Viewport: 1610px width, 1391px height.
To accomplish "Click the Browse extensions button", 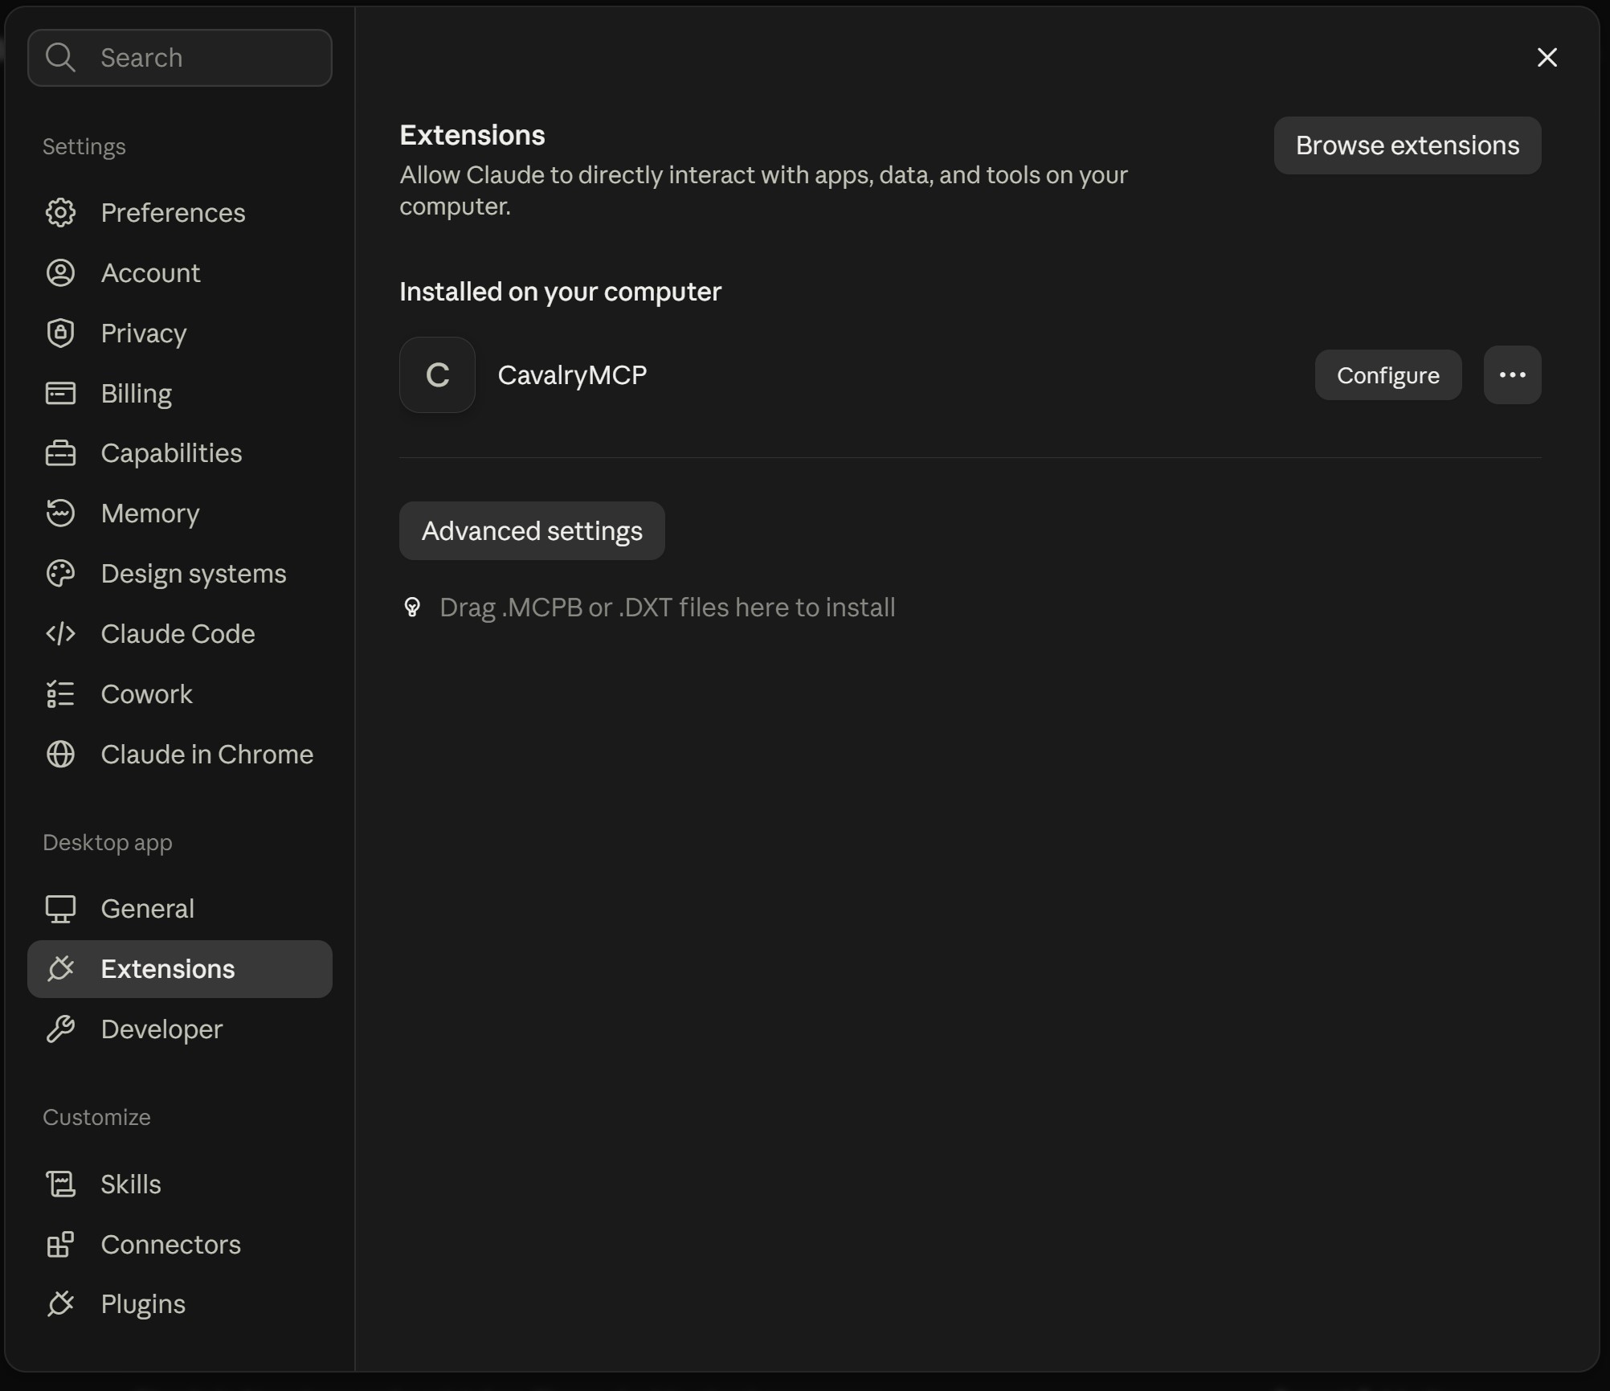I will tap(1408, 145).
